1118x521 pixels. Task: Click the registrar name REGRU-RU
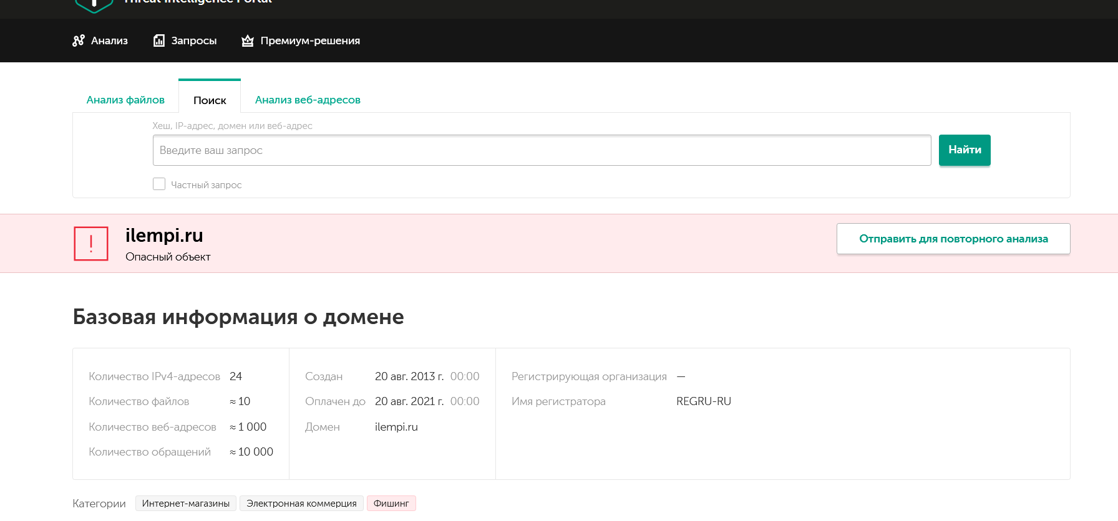704,401
